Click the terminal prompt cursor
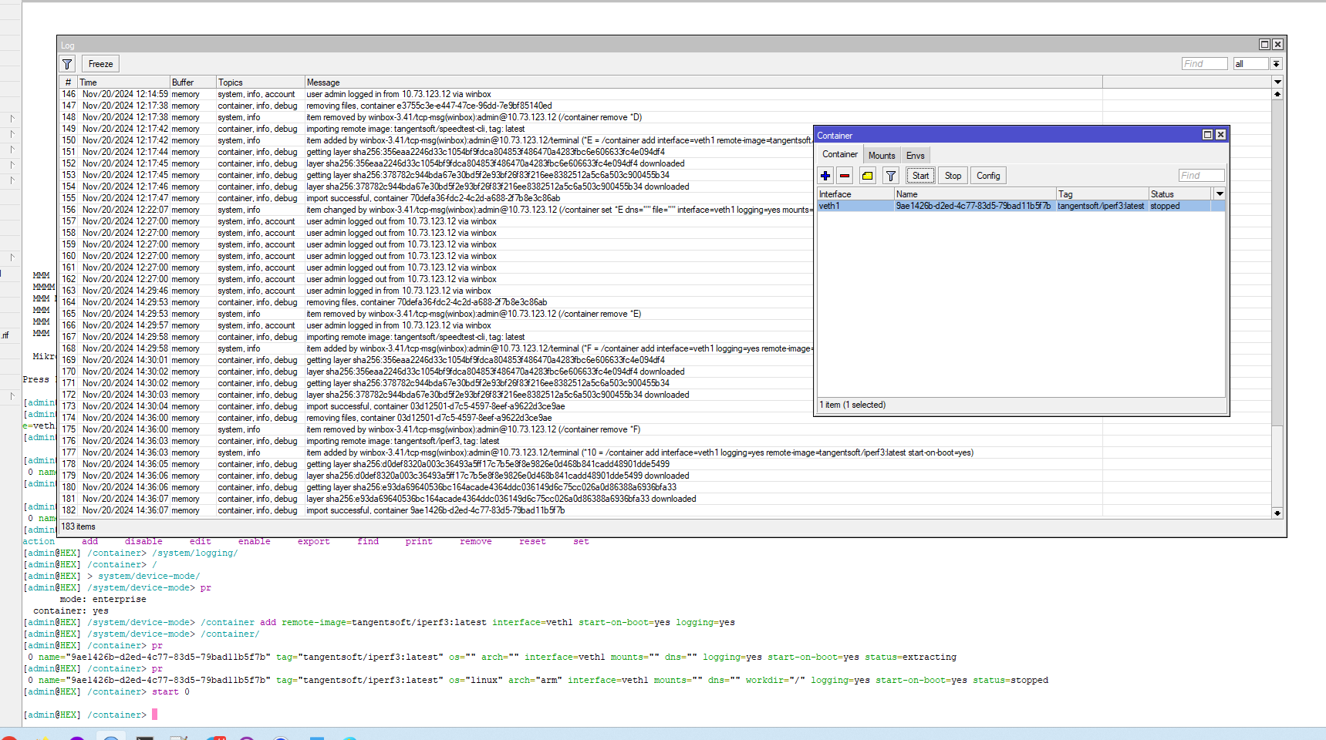 154,715
